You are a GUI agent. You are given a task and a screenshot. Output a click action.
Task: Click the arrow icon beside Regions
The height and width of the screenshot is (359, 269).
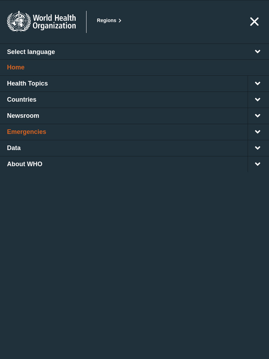[x=120, y=21]
